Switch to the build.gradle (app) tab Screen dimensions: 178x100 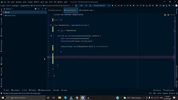tap(87, 10)
